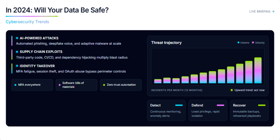Click the dot beside AI-POWERED ATTACKS

pos(17,38)
